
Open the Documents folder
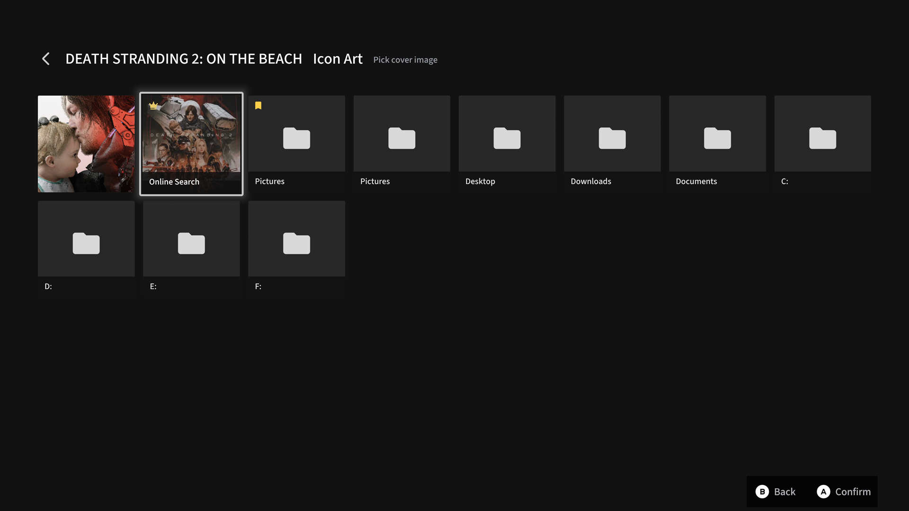click(x=717, y=144)
